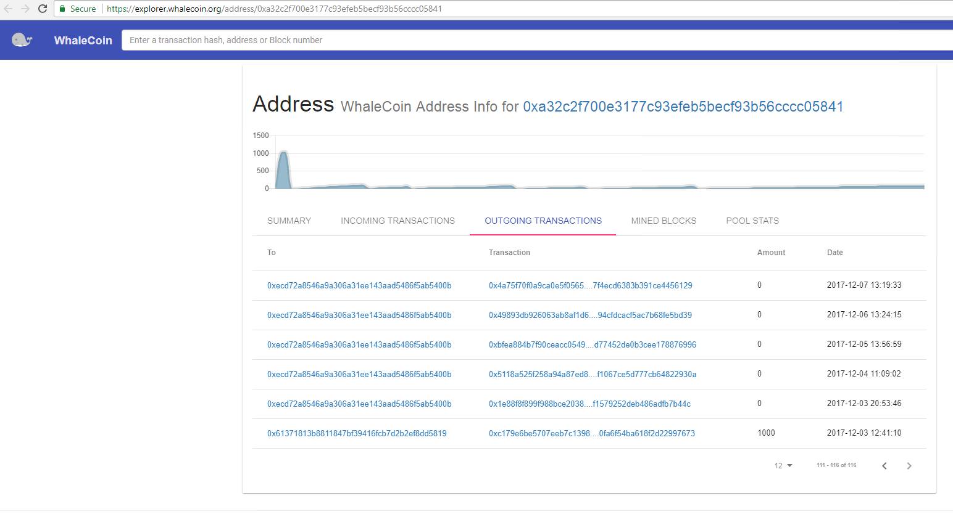
Task: Click the 111 - 116 of 116 pagination label
Action: 836,465
